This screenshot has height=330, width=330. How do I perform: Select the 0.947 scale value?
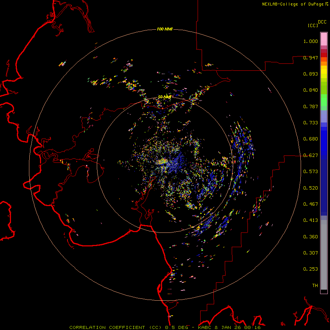coord(311,58)
